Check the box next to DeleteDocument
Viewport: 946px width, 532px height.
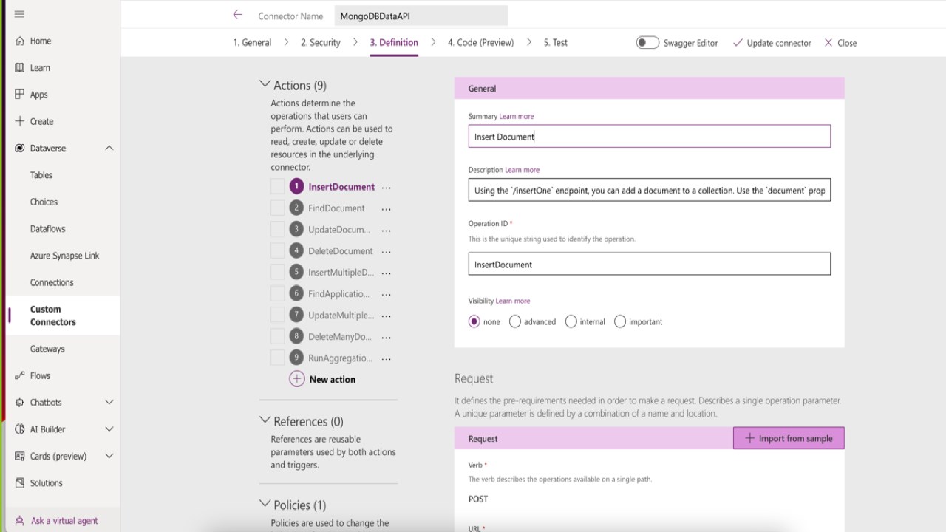(x=277, y=251)
